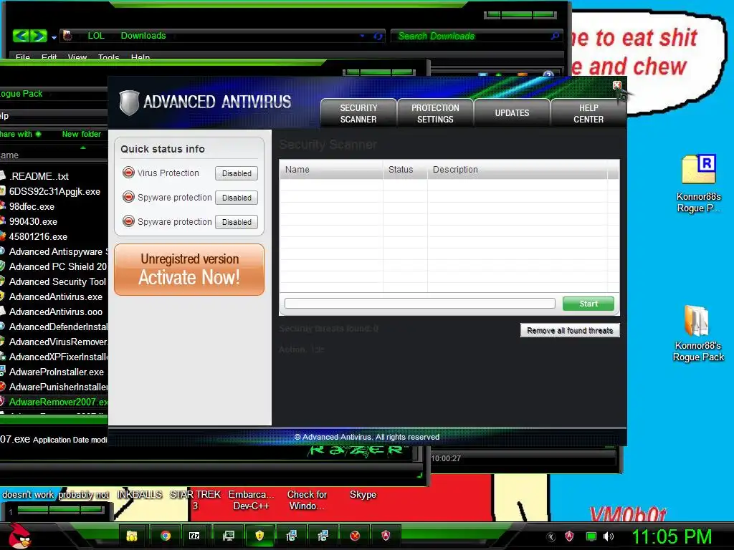This screenshot has height=550, width=734.
Task: Refresh the Downloads folder view
Action: coord(378,36)
